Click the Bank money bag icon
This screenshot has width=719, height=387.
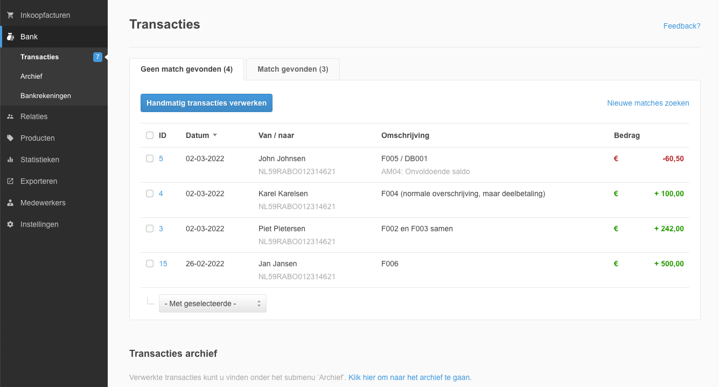pyautogui.click(x=10, y=37)
